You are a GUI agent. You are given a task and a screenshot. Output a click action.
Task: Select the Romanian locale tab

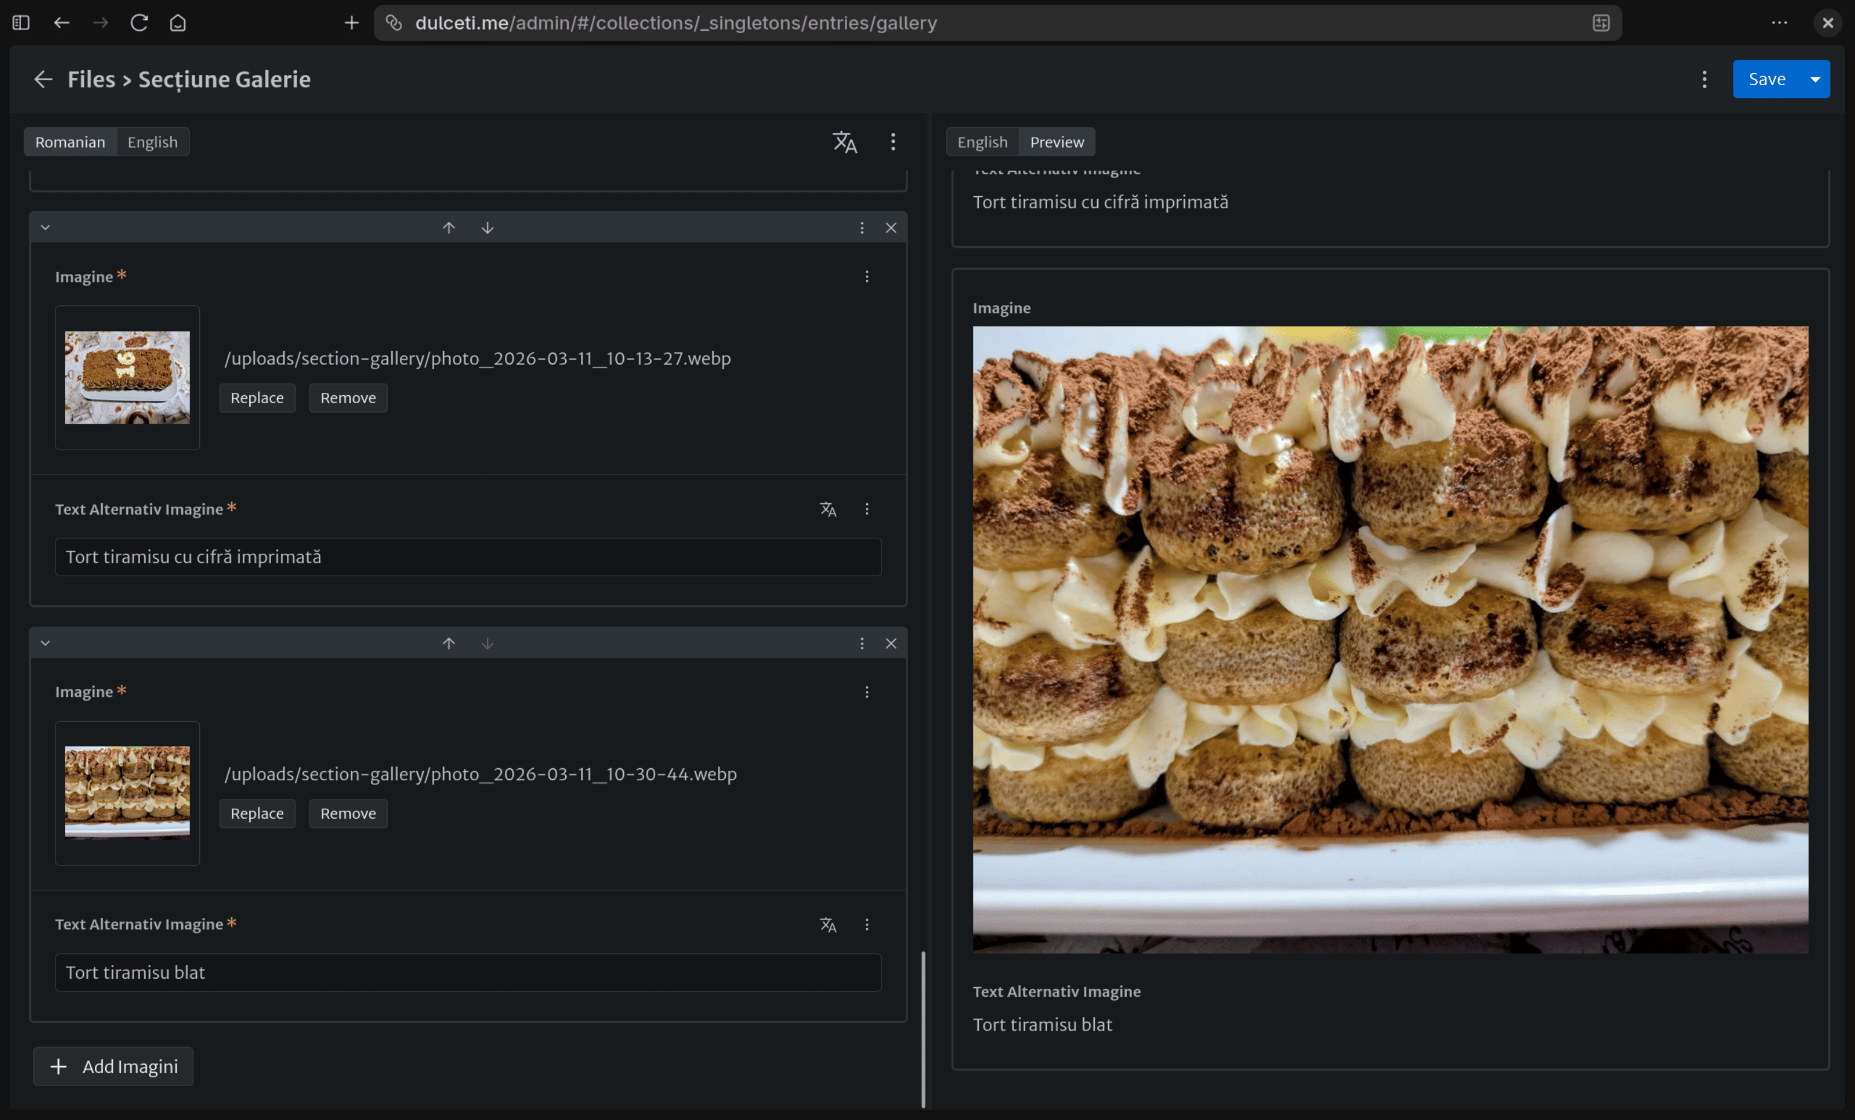point(70,142)
